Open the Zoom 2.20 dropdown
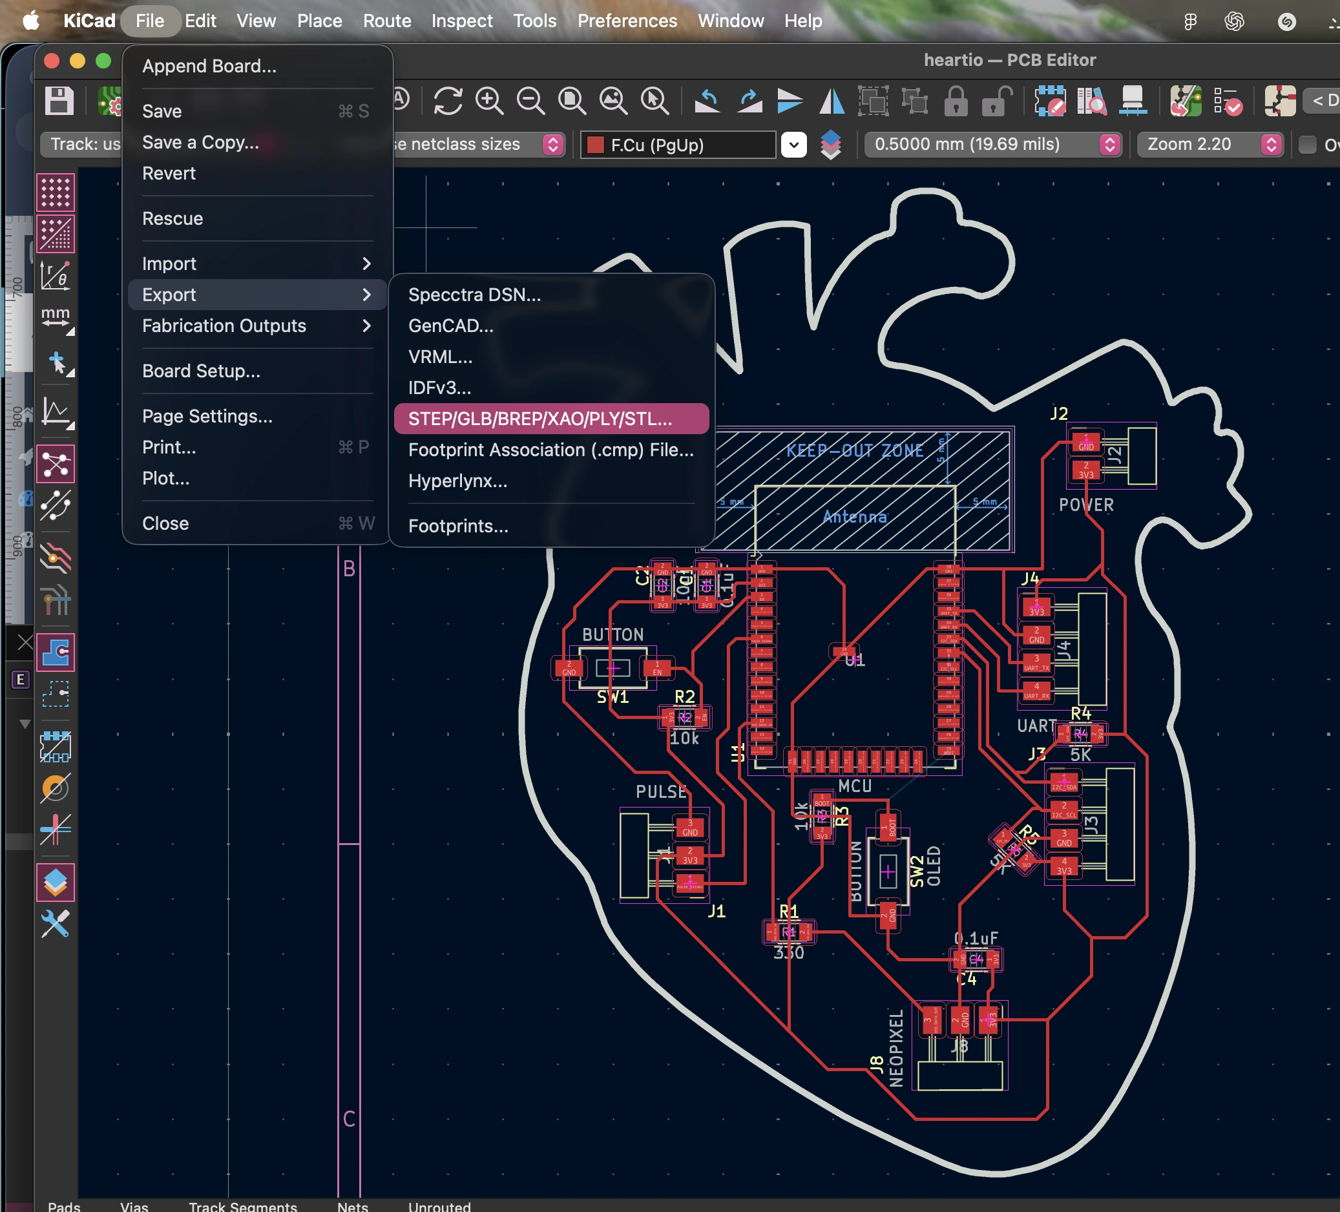Screen dimensions: 1340x1212 [1209, 144]
